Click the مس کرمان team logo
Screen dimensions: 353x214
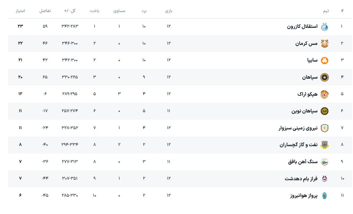pos(324,43)
